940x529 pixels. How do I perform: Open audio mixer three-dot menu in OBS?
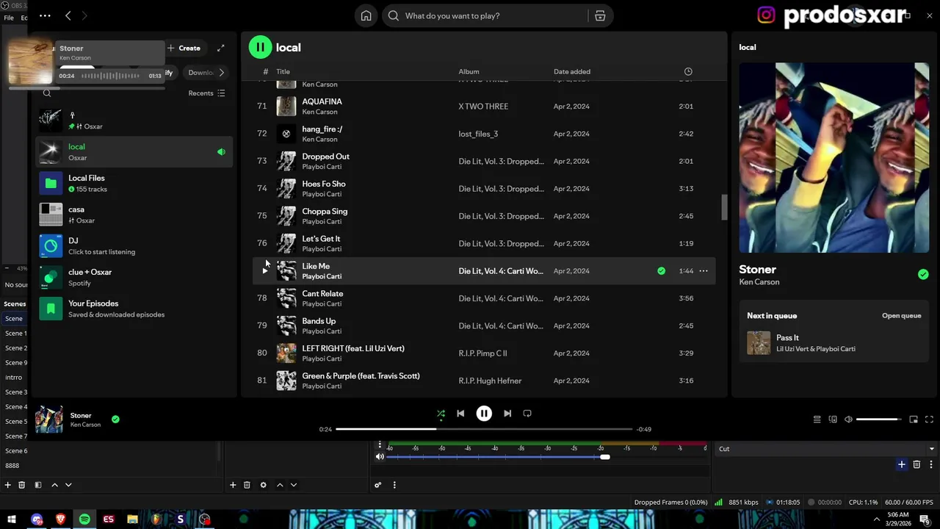point(394,485)
